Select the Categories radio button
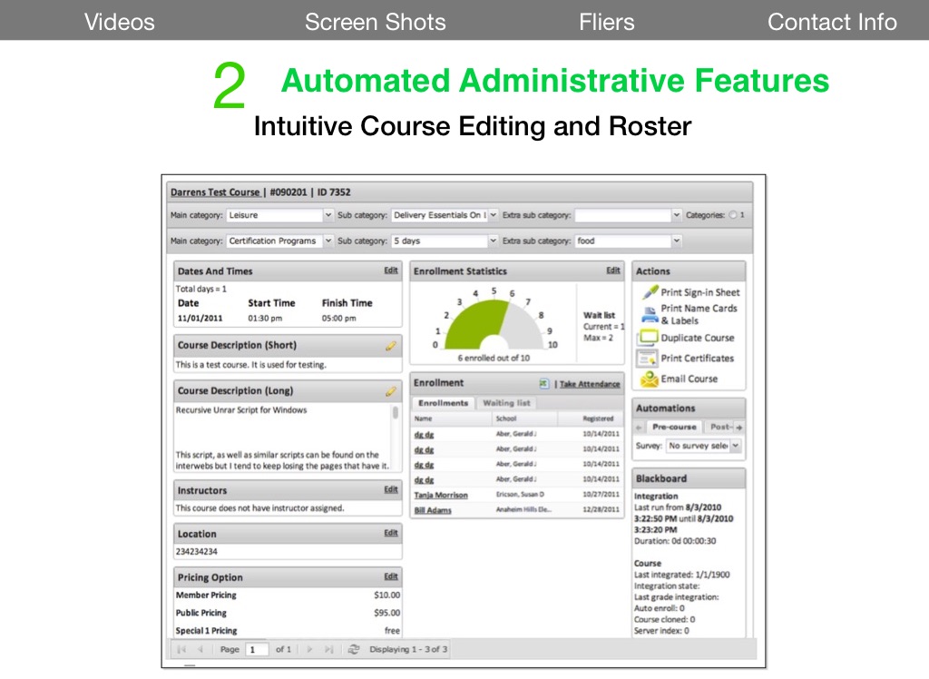The height and width of the screenshot is (679, 929). [x=733, y=215]
